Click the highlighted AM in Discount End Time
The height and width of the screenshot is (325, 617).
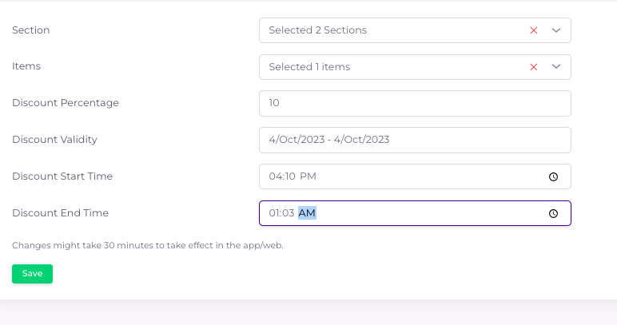308,213
